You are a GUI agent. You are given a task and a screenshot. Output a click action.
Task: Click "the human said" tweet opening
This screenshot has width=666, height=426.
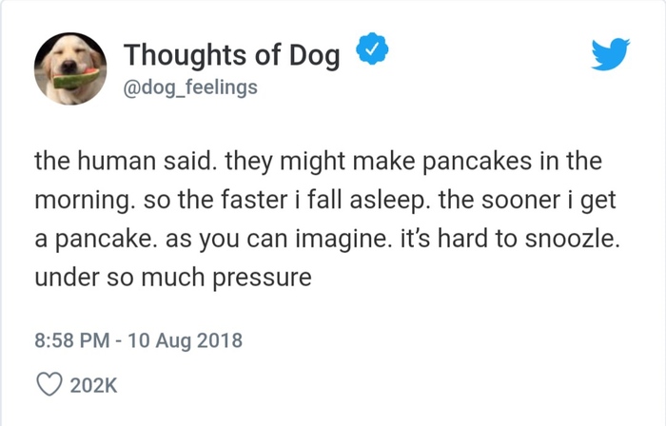(x=123, y=162)
